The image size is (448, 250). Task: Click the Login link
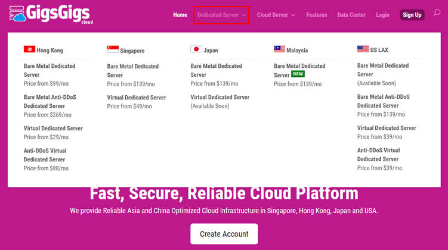[x=382, y=15]
